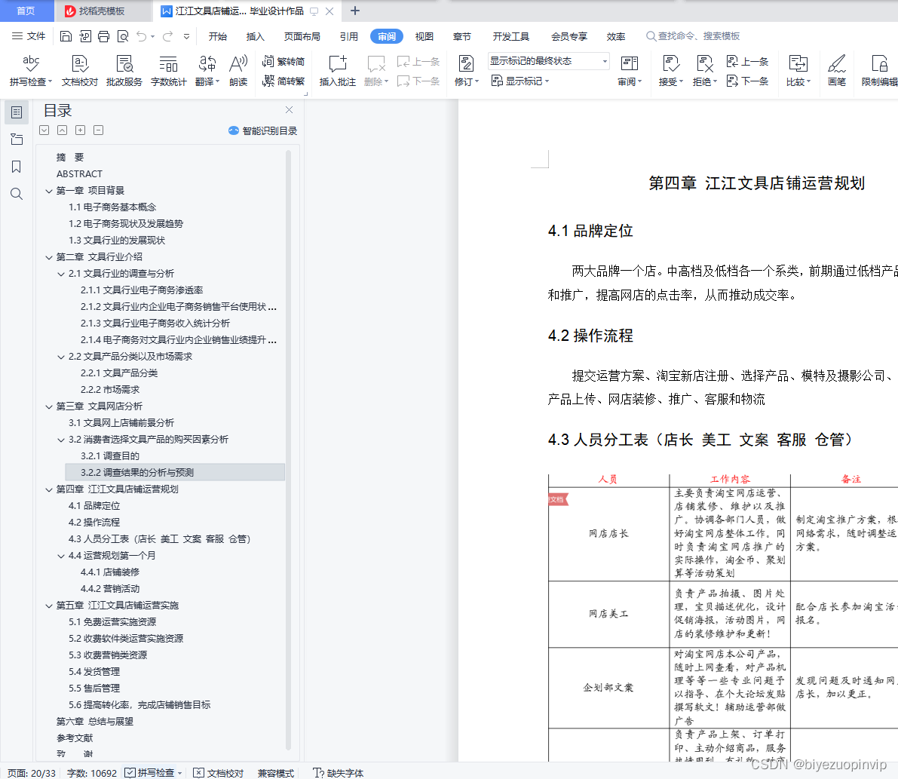Collapse 4.4 运营规划第一个月 node
The height and width of the screenshot is (779, 898).
coord(61,557)
